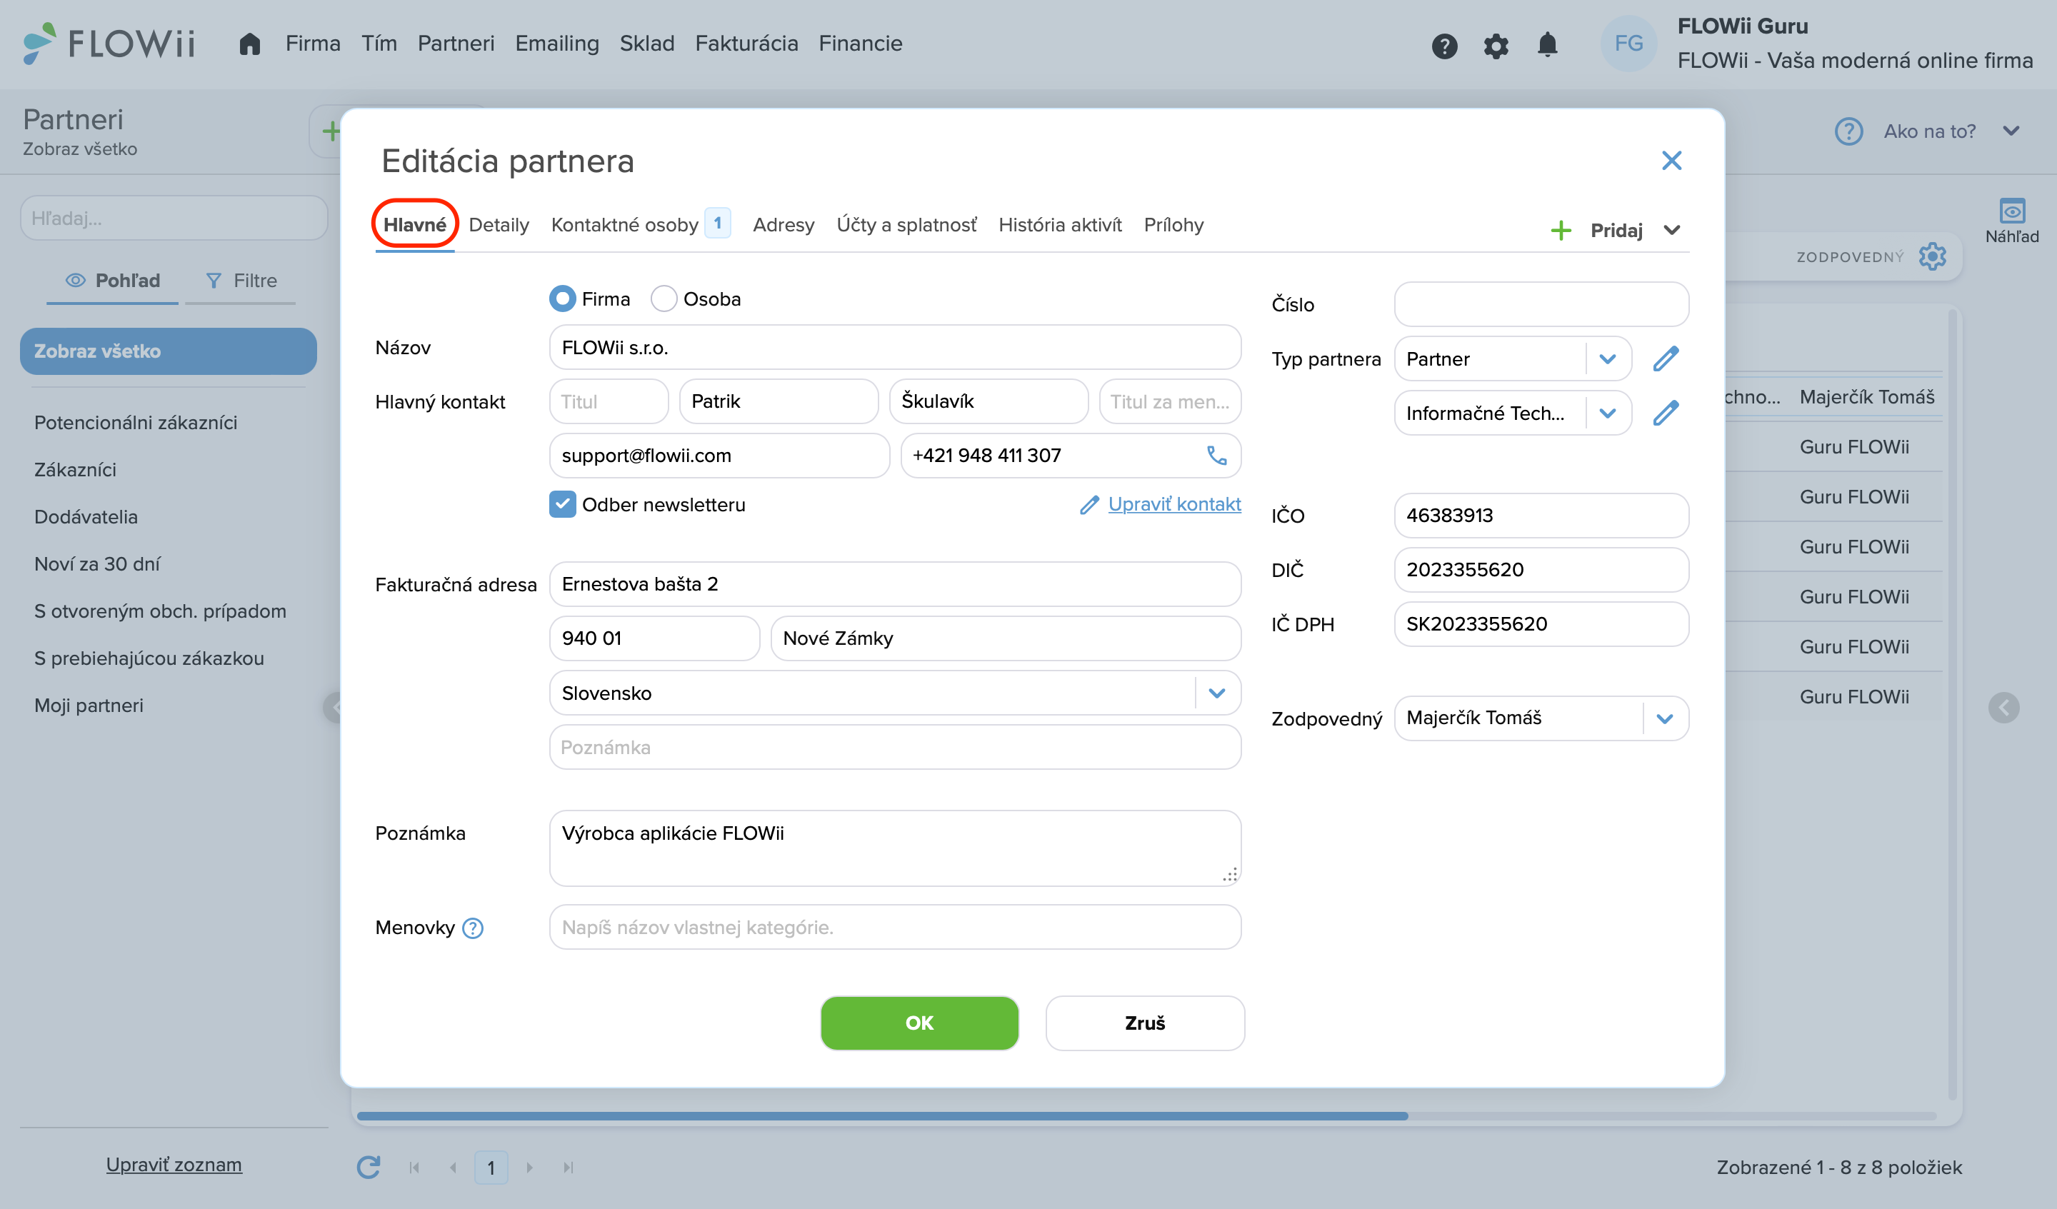Image resolution: width=2057 pixels, height=1209 pixels.
Task: Open Sklad in top menu
Action: 646,44
